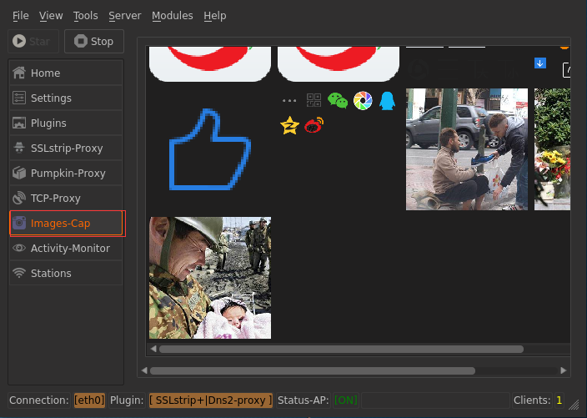The height and width of the screenshot is (418, 587).
Task: Open the Pumpkin-Proxy tab
Action: [67, 174]
